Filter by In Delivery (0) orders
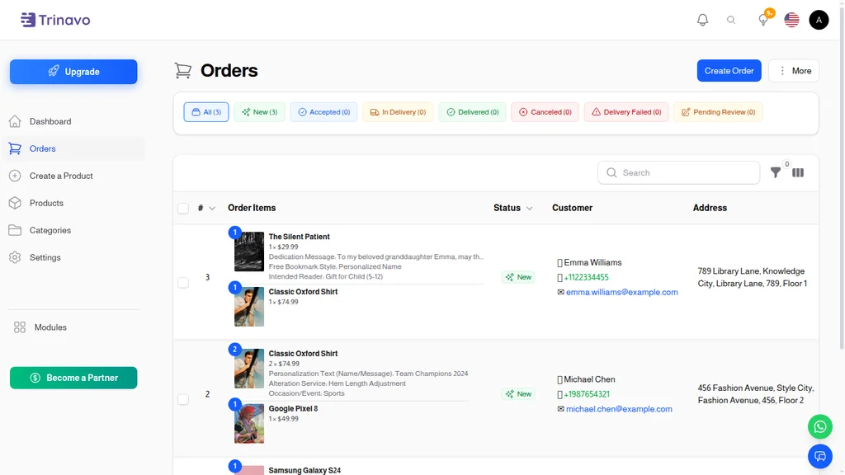This screenshot has height=475, width=845. 398,112
